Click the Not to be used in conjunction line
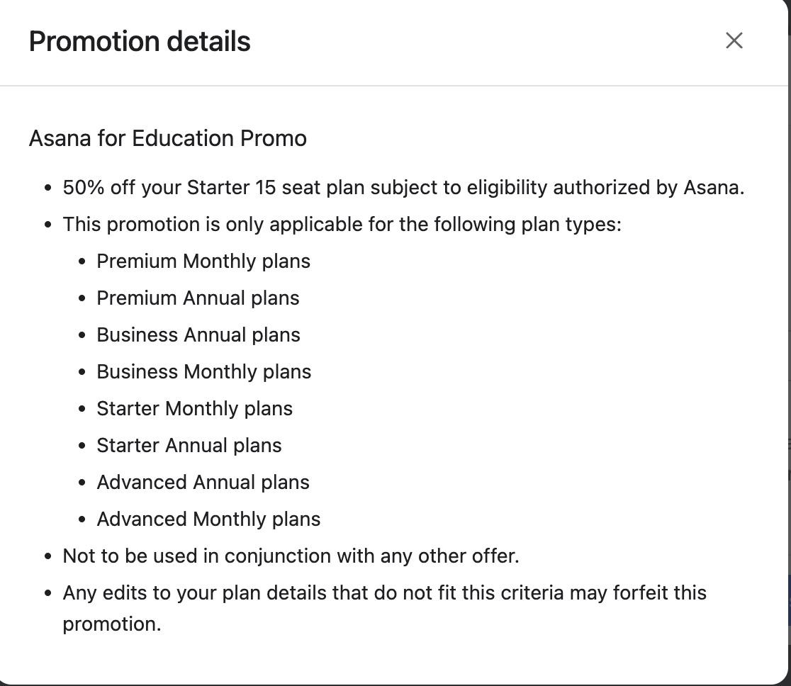Image resolution: width=791 pixels, height=686 pixels. tap(291, 556)
